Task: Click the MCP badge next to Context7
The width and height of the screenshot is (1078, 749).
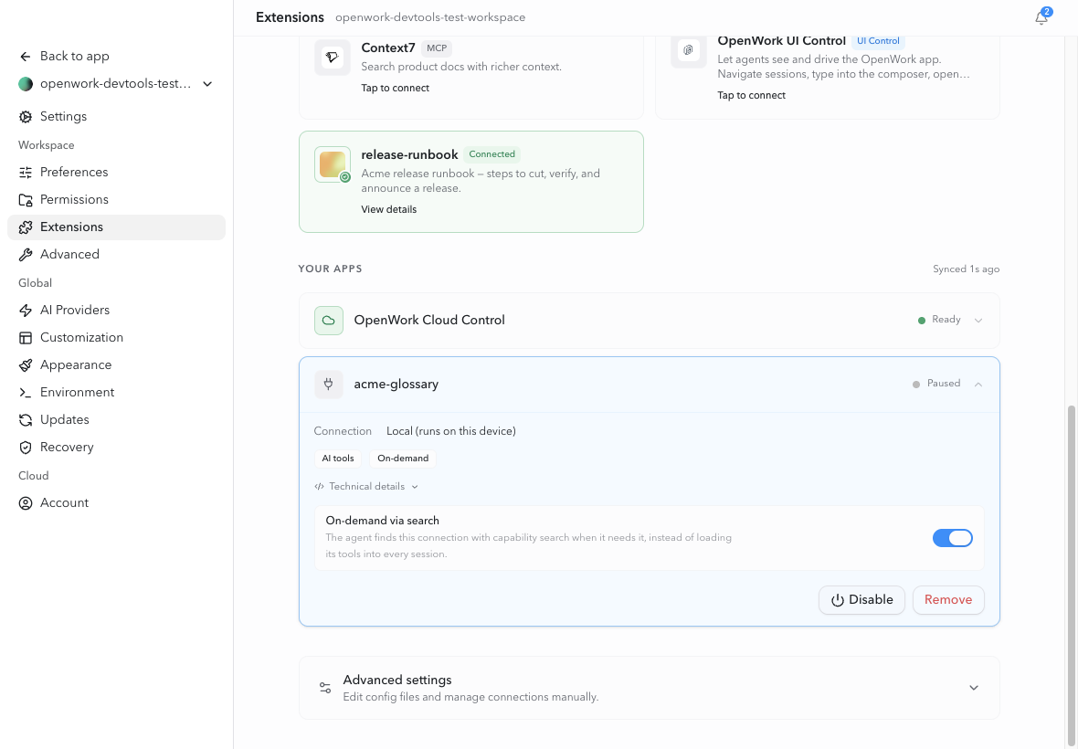Action: coord(437,48)
